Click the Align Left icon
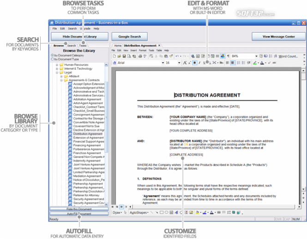This screenshot has width=307, height=239. point(227,63)
